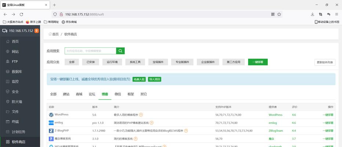Screen dimensions: 342x147
Task: Click the undo arrow toolbar icon
Action: tap(329, 14)
